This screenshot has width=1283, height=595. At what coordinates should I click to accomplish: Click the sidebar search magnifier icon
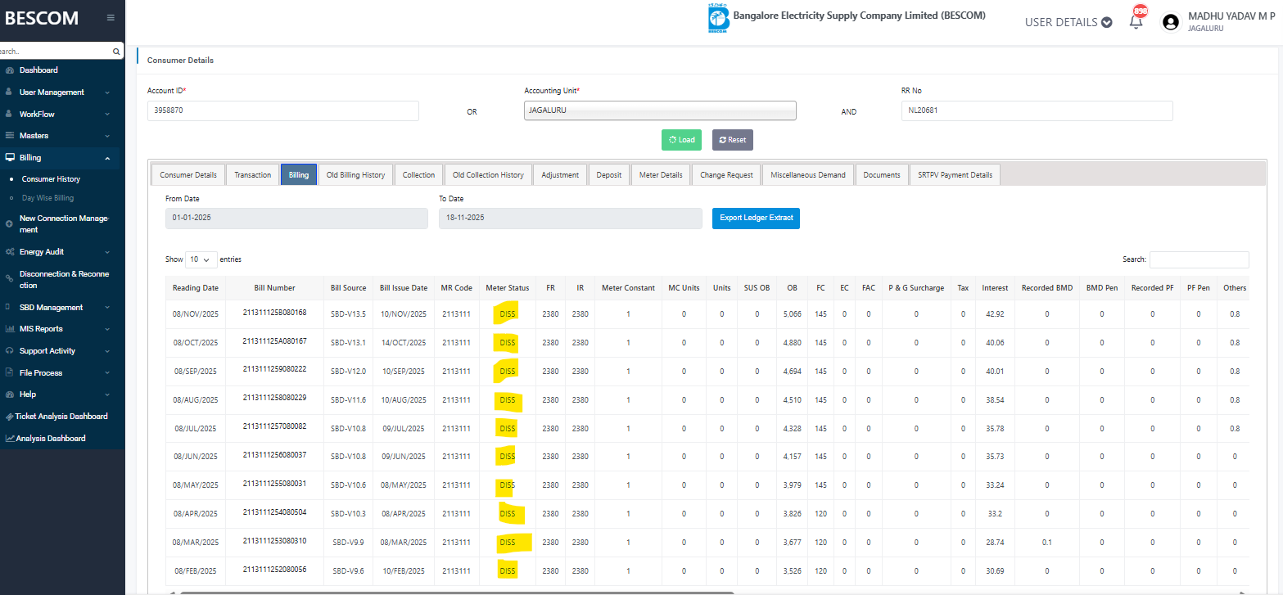coord(116,52)
